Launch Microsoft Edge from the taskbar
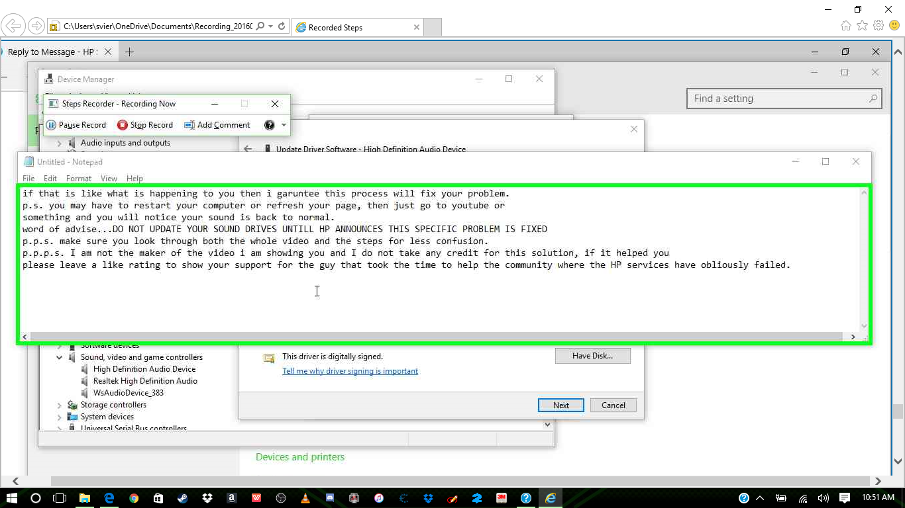The width and height of the screenshot is (905, 508). [109, 498]
